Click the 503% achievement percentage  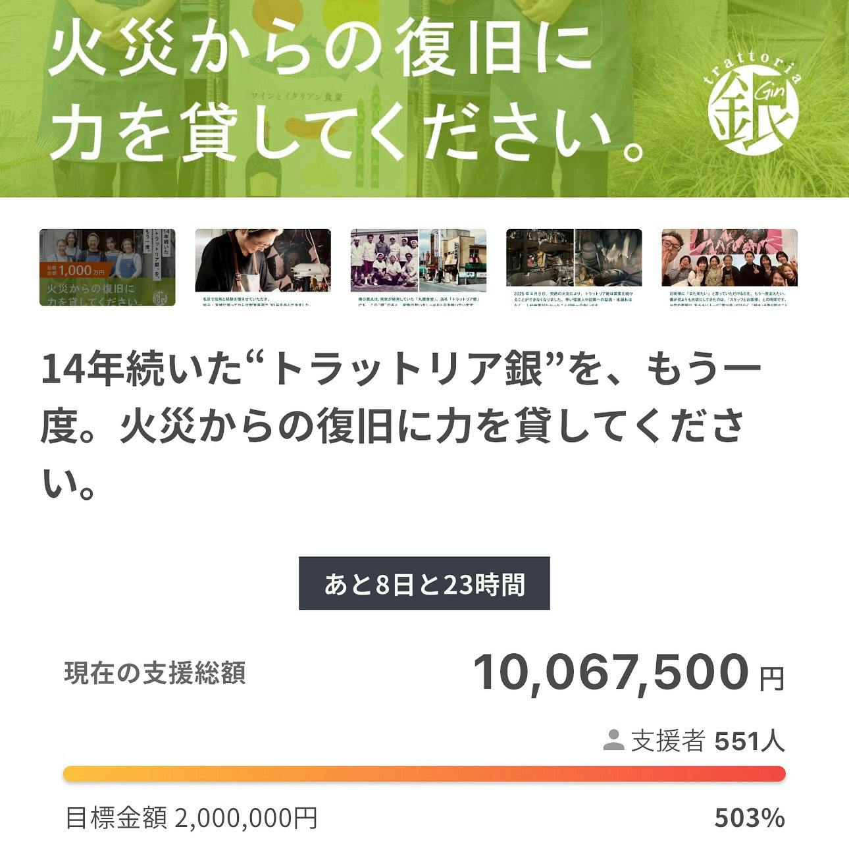[x=749, y=818]
